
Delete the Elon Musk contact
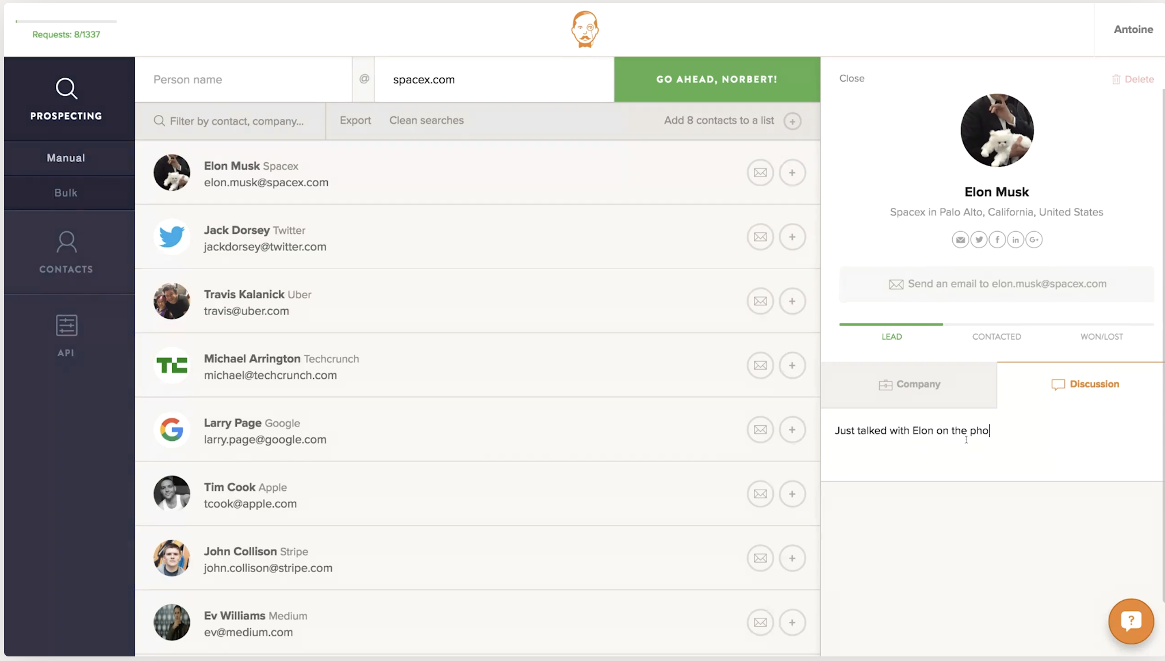[1132, 79]
